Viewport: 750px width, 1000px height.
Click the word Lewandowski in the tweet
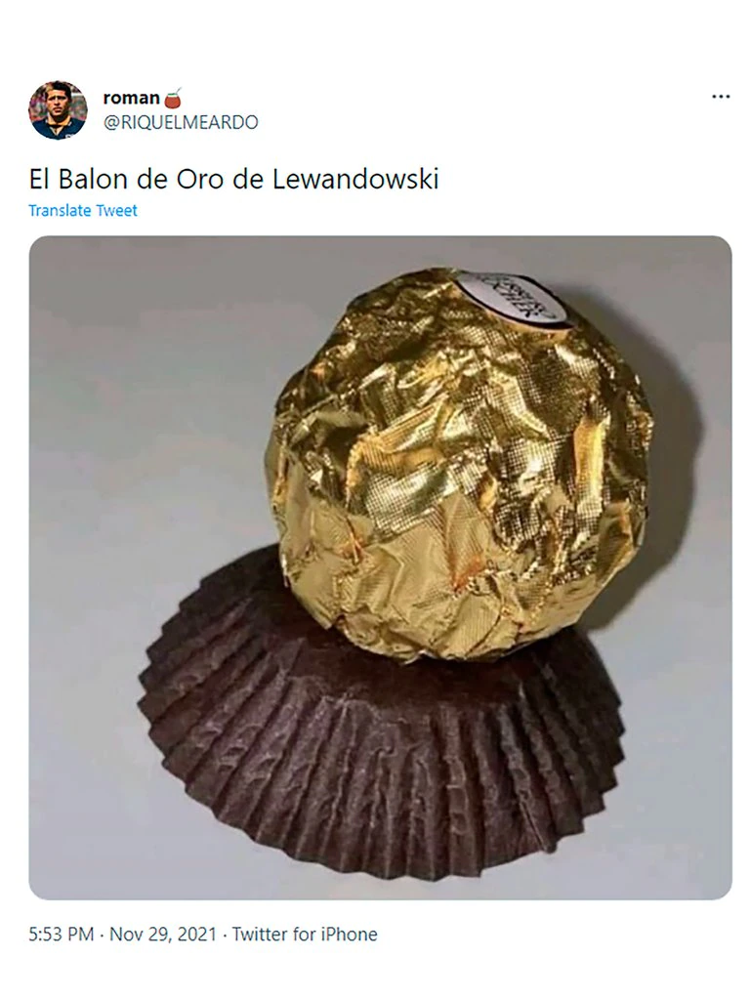click(355, 180)
